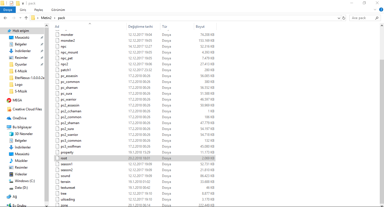Select the monster file
Screen dimensions: 384x207
[x=135, y=35]
